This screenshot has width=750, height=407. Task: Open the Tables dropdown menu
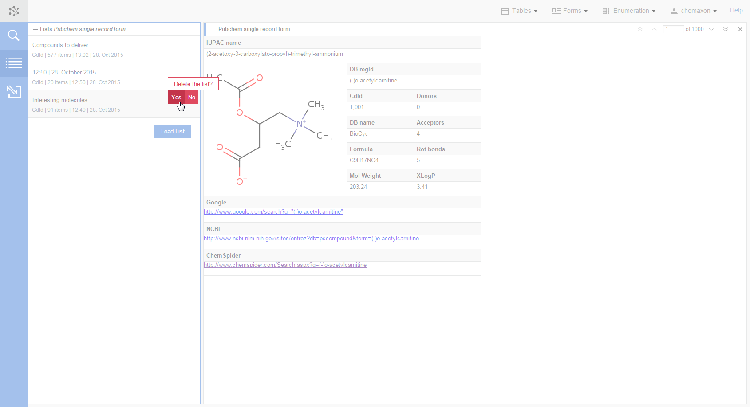point(519,11)
